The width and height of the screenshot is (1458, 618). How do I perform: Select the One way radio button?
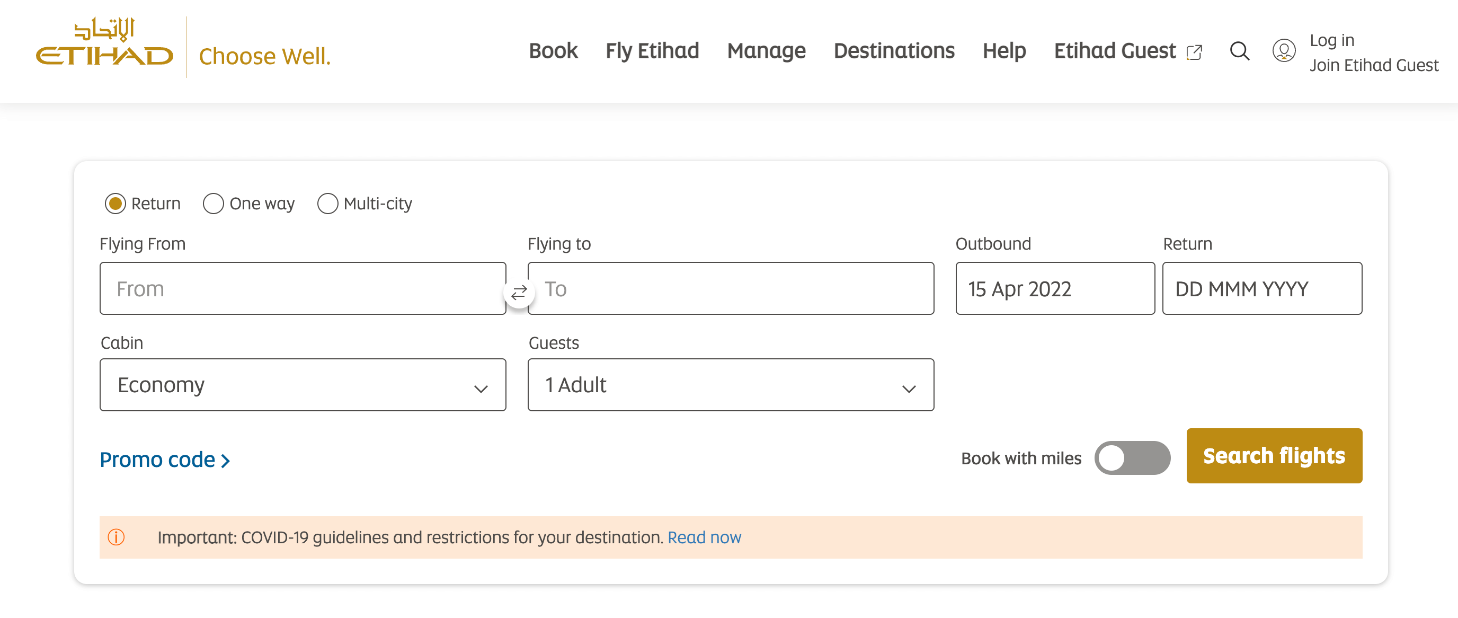[214, 204]
